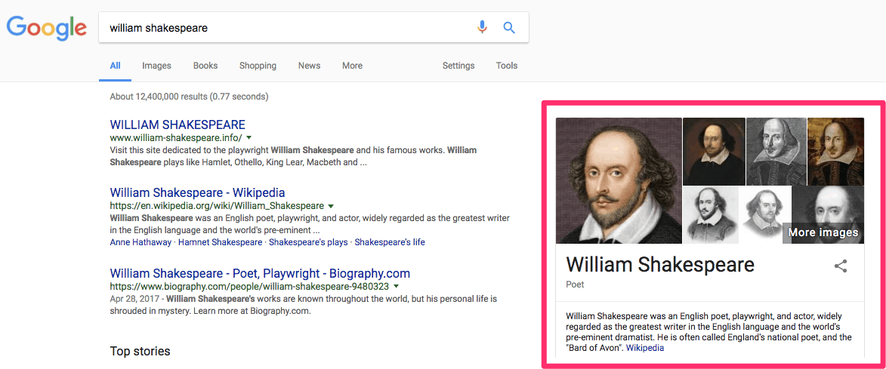886x369 pixels.
Task: Follow the Hamnet Shakespeare sitelink
Action: pyautogui.click(x=220, y=242)
